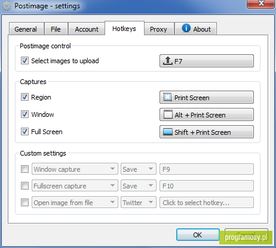Show the About tab
This screenshot has width=276, height=248.
point(196,29)
